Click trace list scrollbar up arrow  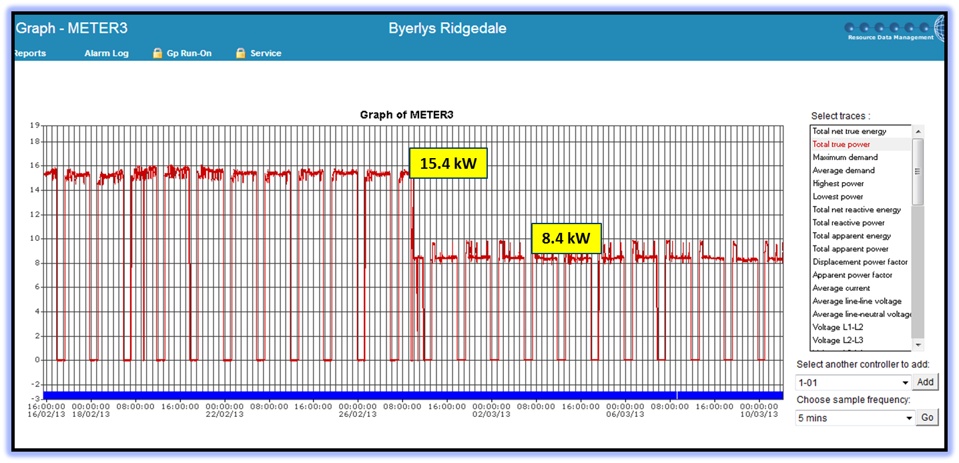pos(918,131)
